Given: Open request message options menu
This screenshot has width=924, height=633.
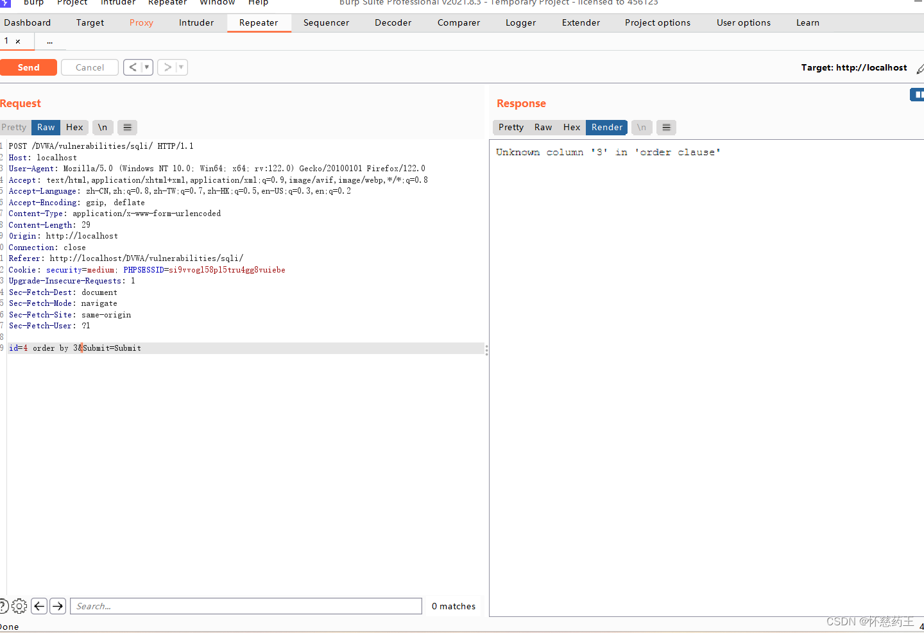Looking at the screenshot, I should click(x=127, y=127).
